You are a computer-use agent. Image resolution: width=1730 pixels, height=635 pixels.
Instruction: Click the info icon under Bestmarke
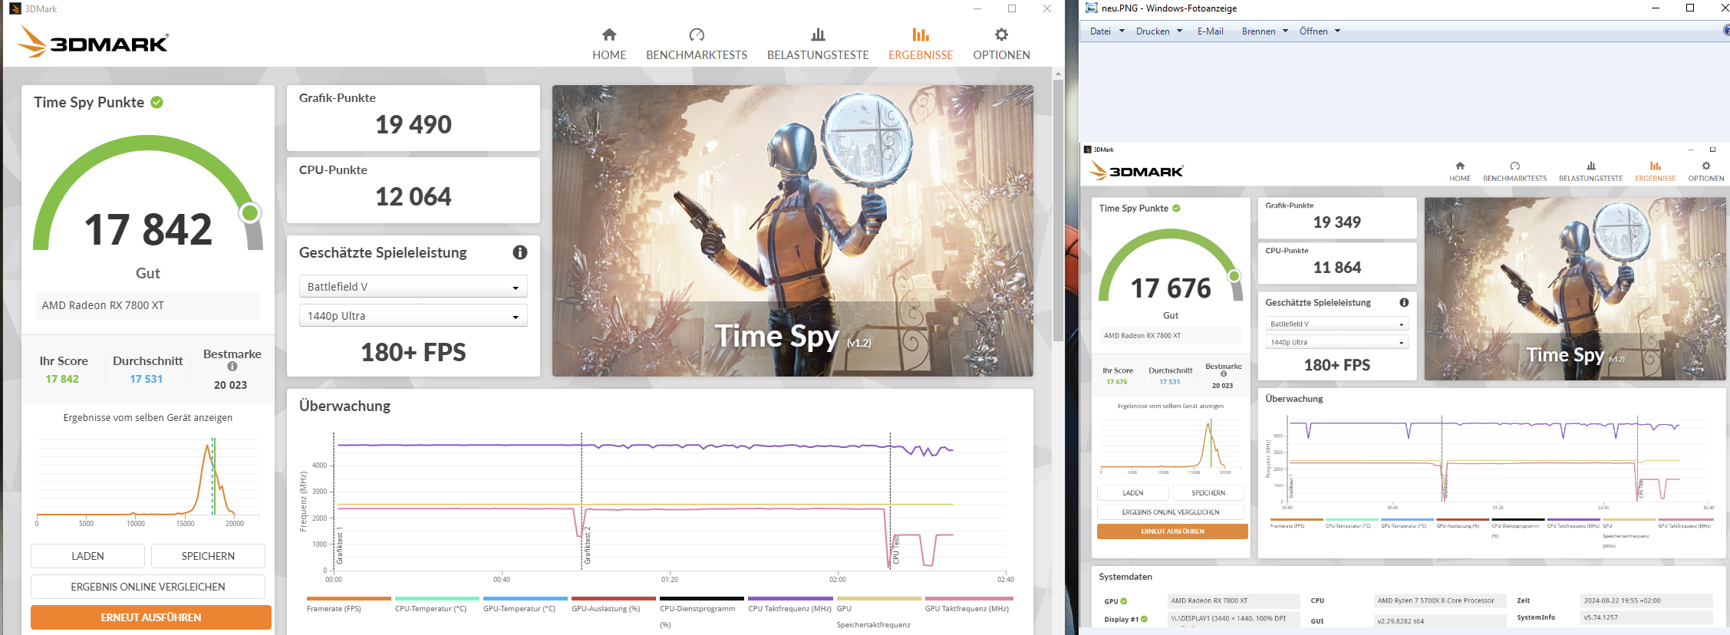coord(232,367)
